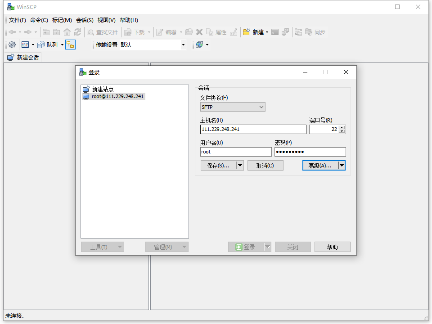Open the 传输设置 默认 combo box
Viewport: 432px width, 324px height.
[183, 45]
